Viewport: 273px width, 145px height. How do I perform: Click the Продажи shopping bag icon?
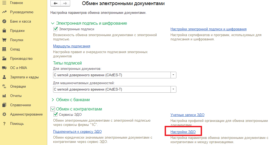click(x=4, y=31)
